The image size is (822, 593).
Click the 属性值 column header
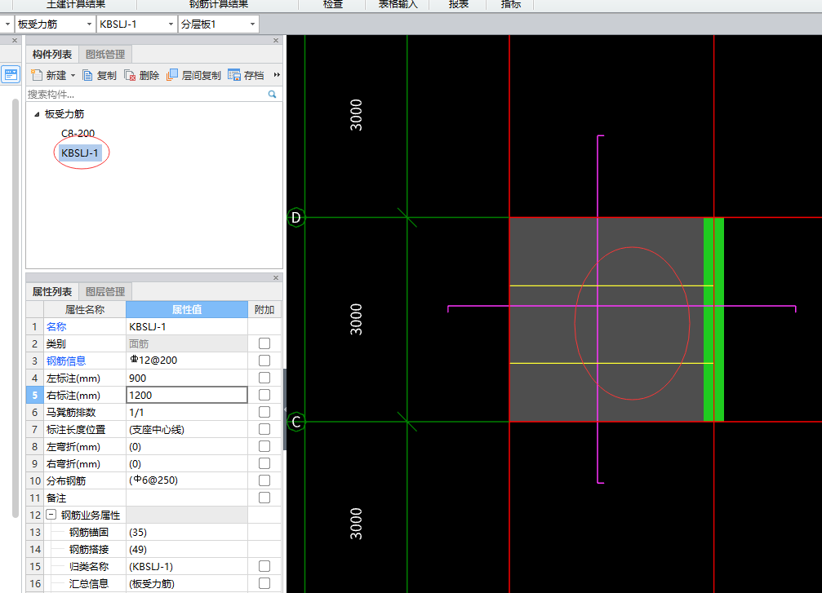point(187,310)
